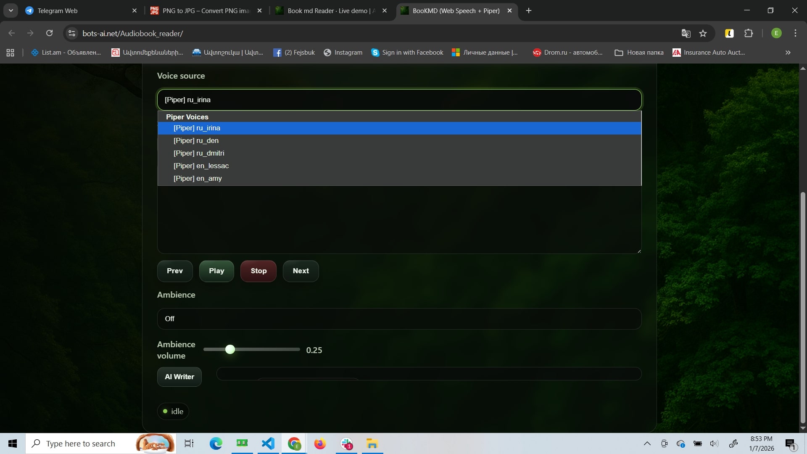Open Visual Studio Code from the taskbar
Viewport: 807px width, 454px height.
(268, 443)
